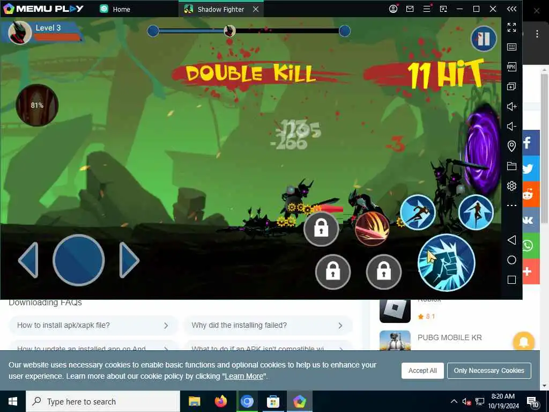The height and width of the screenshot is (412, 549).
Task: Tap the Android recent apps square
Action: 511,279
